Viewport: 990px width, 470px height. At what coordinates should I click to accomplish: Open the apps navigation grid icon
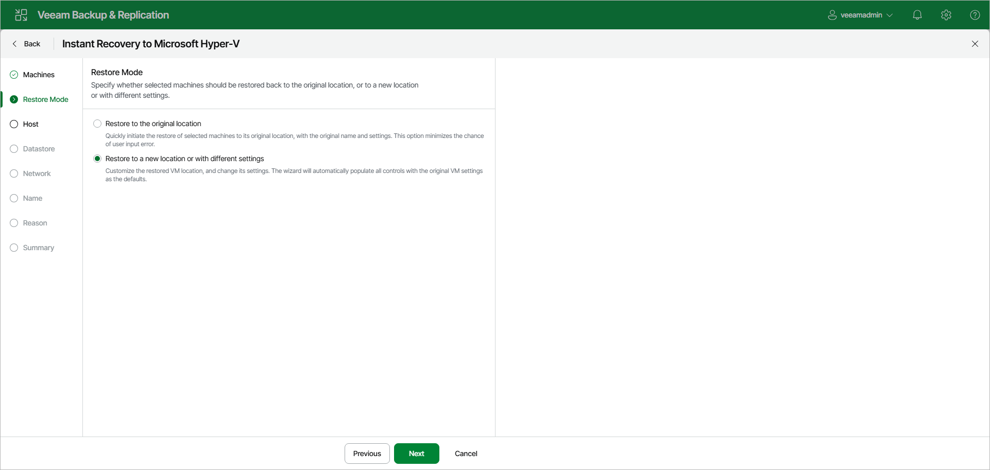(21, 14)
